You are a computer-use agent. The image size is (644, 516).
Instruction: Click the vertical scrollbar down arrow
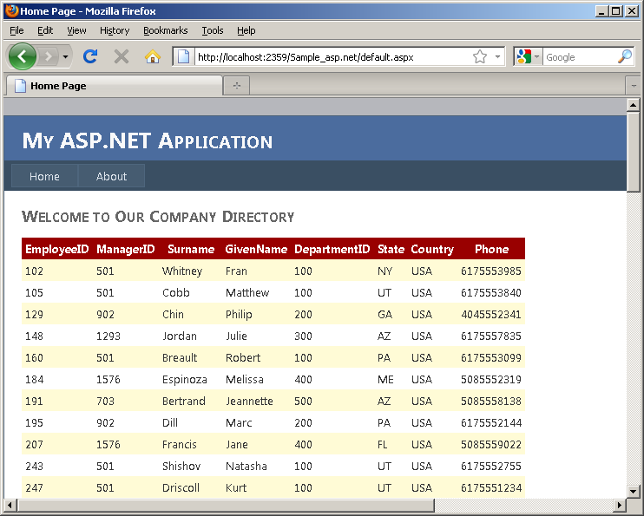(x=633, y=491)
